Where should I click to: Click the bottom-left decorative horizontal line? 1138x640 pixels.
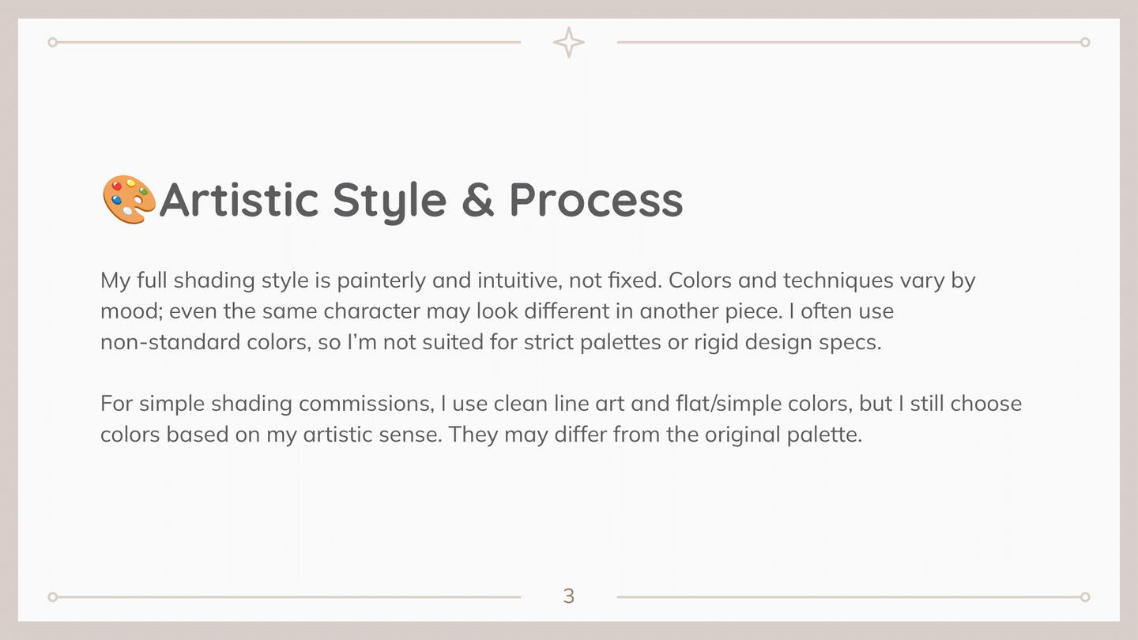point(289,597)
